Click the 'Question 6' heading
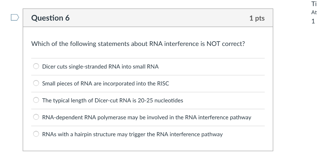317x158 pixels. [50, 18]
